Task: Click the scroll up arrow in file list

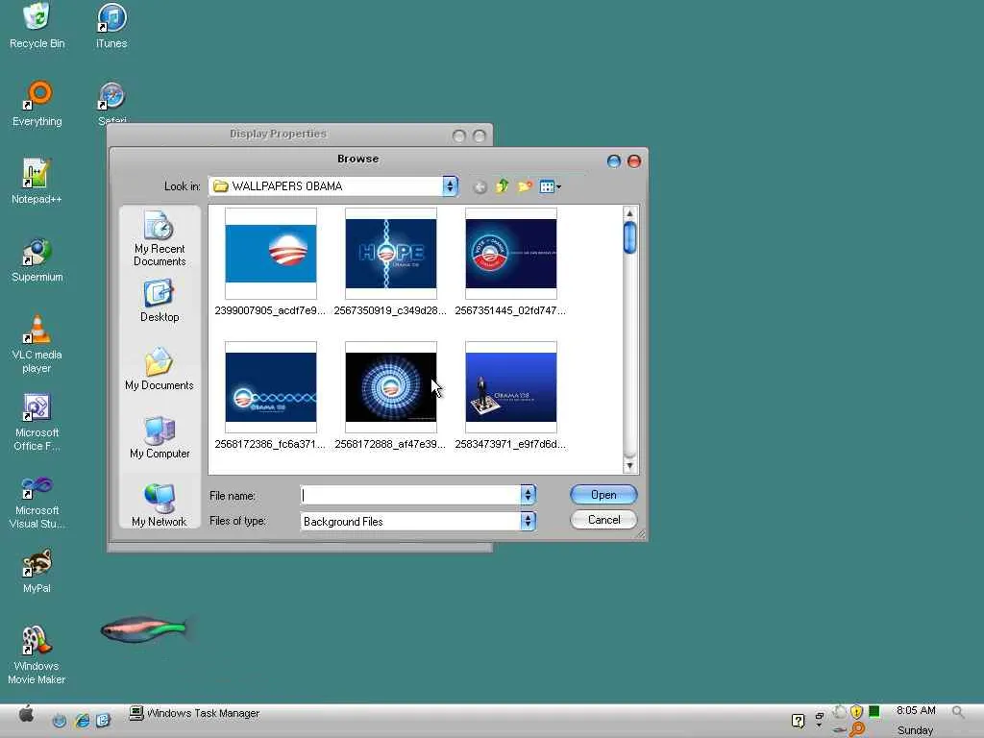Action: pyautogui.click(x=629, y=213)
